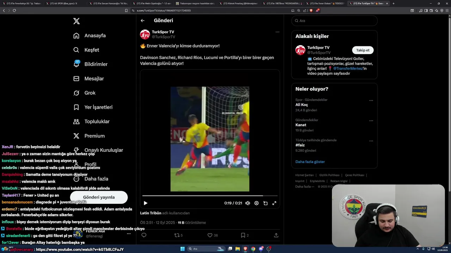Viewport: 451px width, 253px height.
Task: Open the Windows Start menu
Action: [x=183, y=249]
